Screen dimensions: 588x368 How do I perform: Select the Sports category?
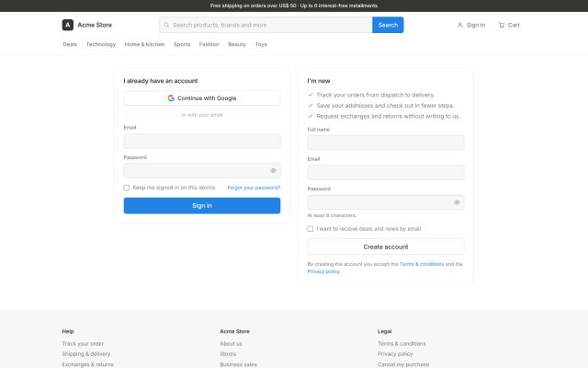point(182,44)
